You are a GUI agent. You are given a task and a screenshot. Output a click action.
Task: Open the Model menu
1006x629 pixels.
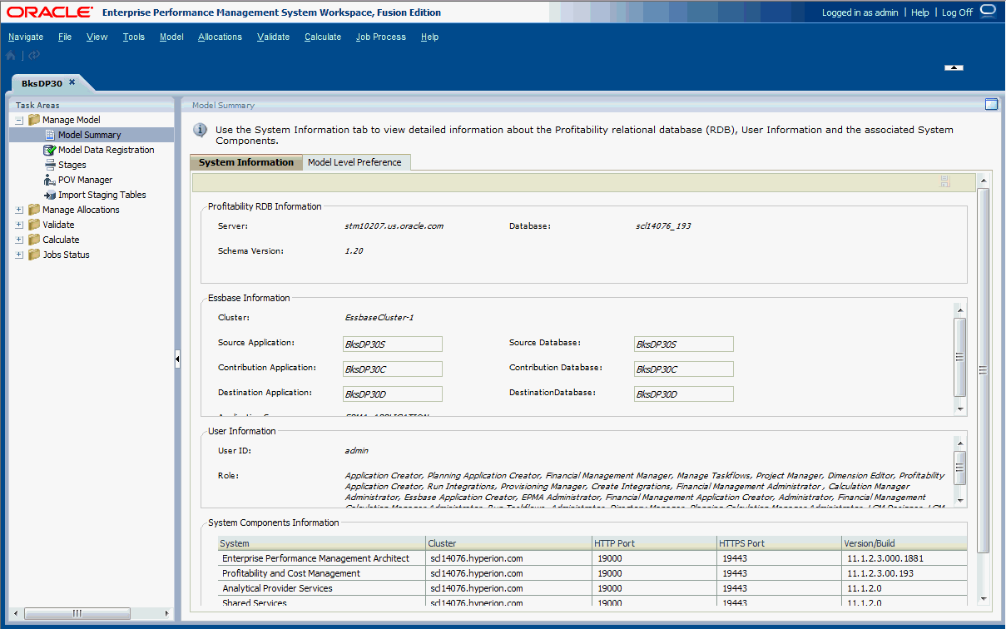(171, 37)
